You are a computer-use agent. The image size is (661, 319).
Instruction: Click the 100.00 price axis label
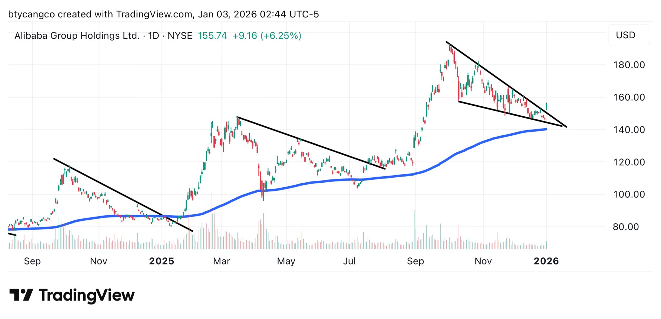pyautogui.click(x=629, y=194)
